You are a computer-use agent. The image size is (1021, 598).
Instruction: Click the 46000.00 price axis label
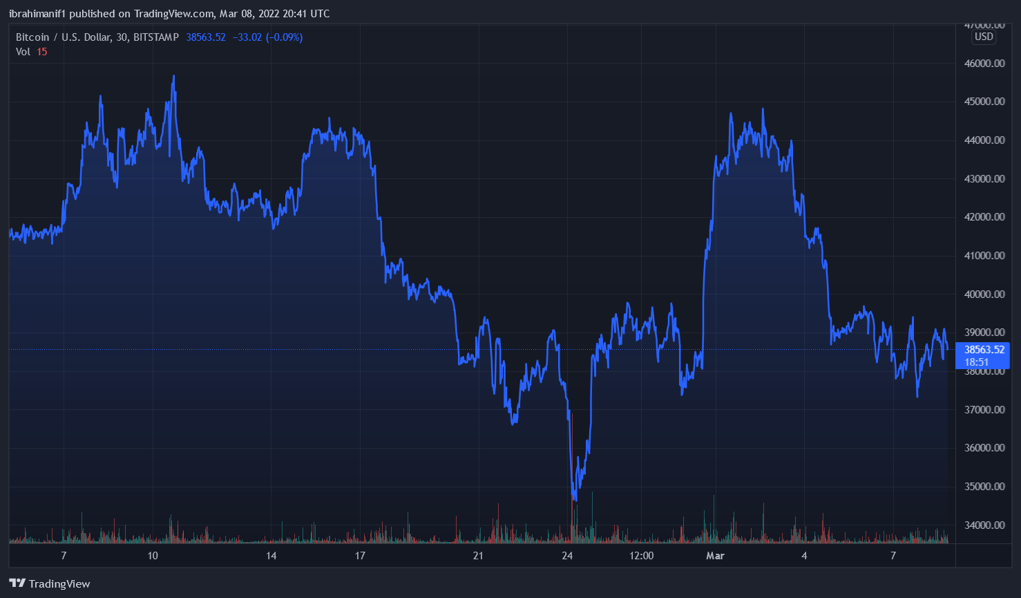[x=984, y=64]
